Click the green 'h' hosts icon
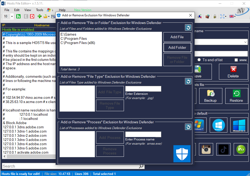250x176 pixels. pyautogui.click(x=18, y=16)
